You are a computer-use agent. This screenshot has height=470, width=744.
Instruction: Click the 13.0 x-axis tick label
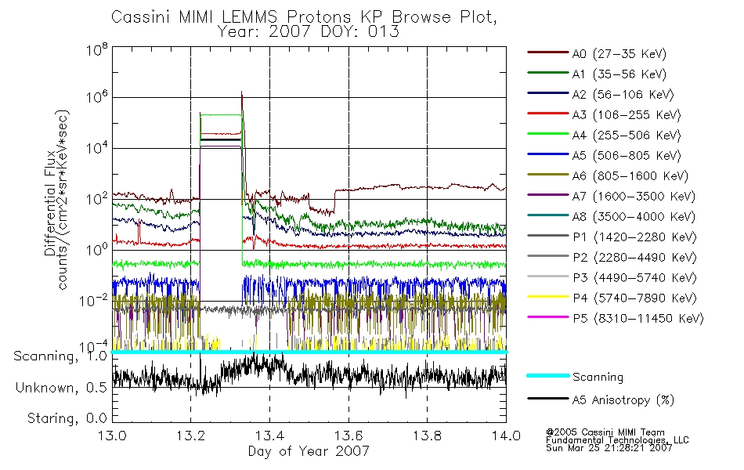click(112, 436)
